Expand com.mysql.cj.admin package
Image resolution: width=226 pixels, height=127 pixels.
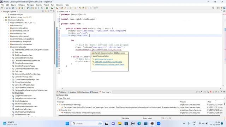8,28
